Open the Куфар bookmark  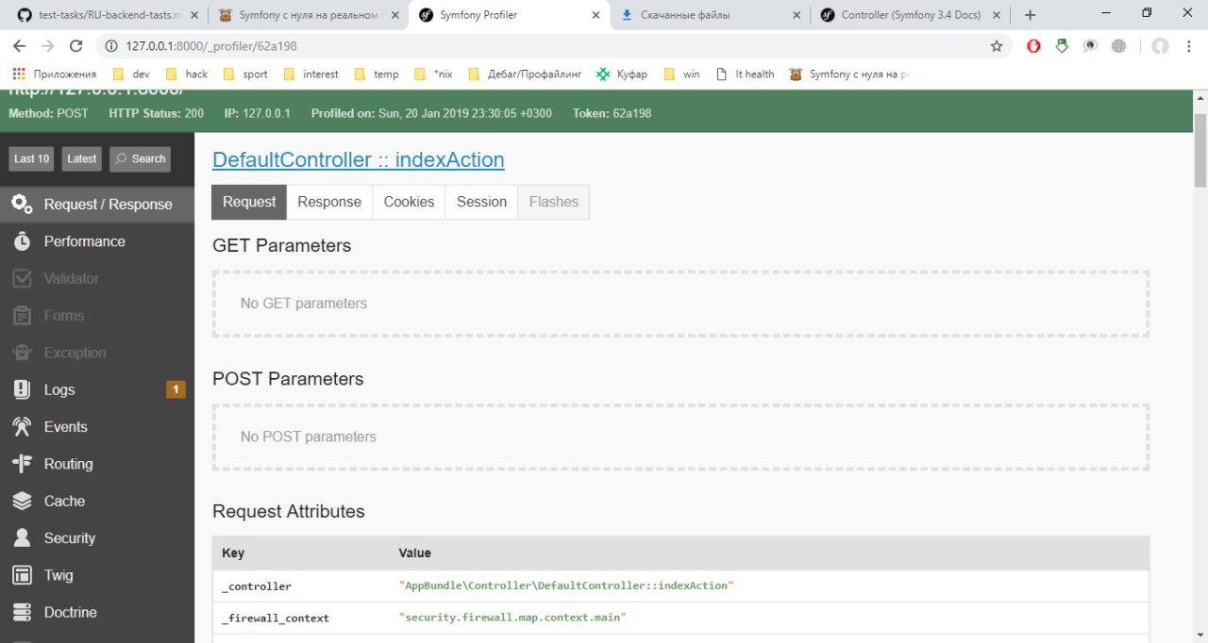pos(622,74)
